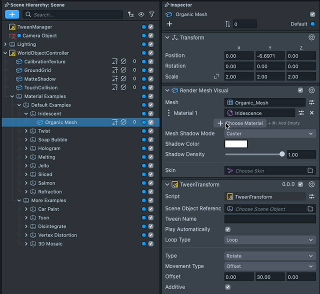Click the blue add scene object button

12,14
